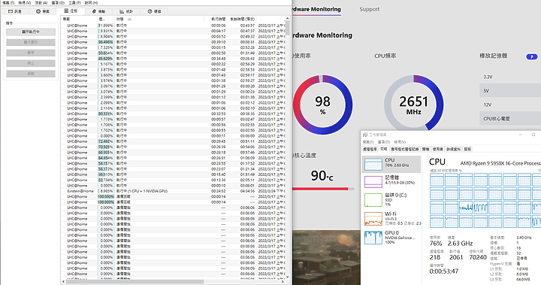Viewport: 541px width, 285px height.
Task: Select the Tasks tab in BOINC
Action: click(71, 11)
